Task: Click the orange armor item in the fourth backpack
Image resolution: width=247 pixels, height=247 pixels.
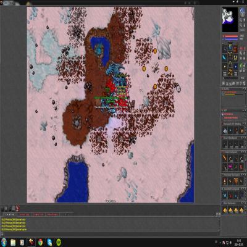Action: (236, 181)
